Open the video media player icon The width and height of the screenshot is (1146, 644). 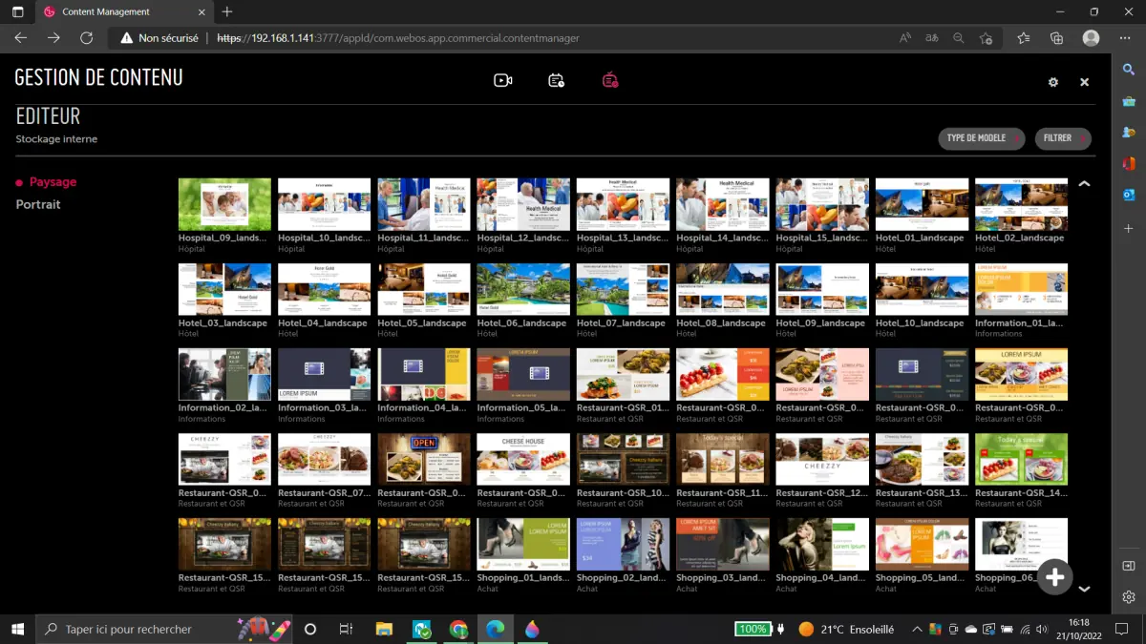click(503, 80)
